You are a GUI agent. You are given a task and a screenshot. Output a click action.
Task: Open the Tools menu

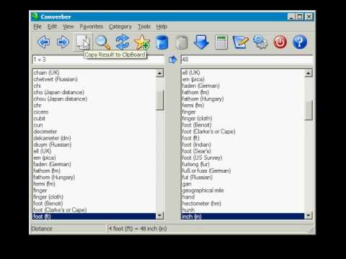[x=144, y=27]
